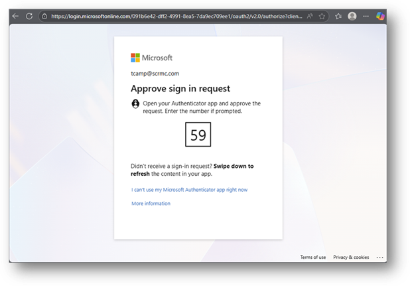Click "I can't use my Microsoft Authenticator app" link
410x286 pixels.
(190, 190)
